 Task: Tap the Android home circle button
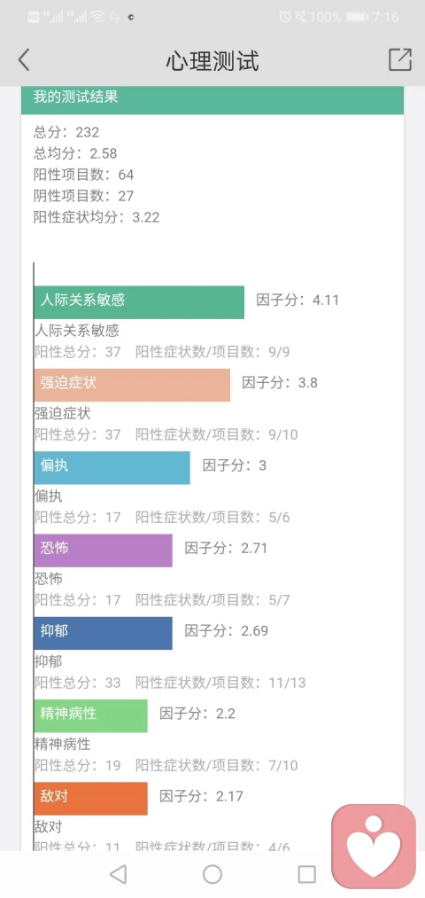click(212, 874)
